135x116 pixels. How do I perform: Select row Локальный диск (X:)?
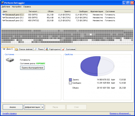pos(67,21)
